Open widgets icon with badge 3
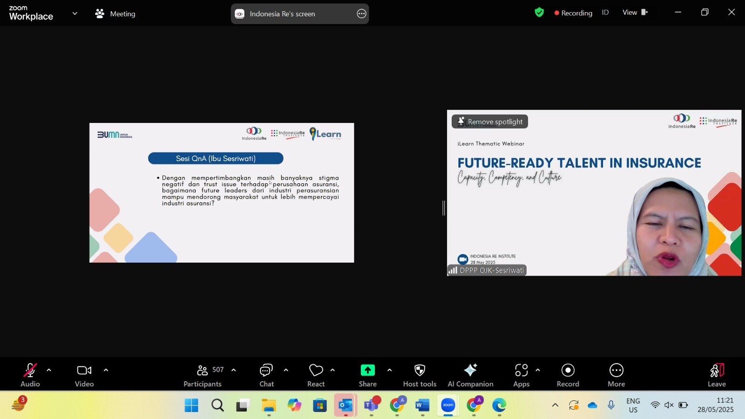745x419 pixels. (19, 404)
